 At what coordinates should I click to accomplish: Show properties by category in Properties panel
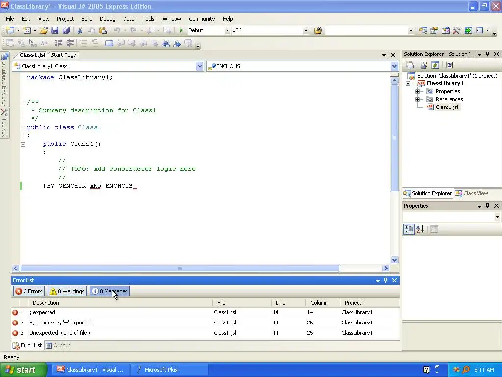pos(409,229)
